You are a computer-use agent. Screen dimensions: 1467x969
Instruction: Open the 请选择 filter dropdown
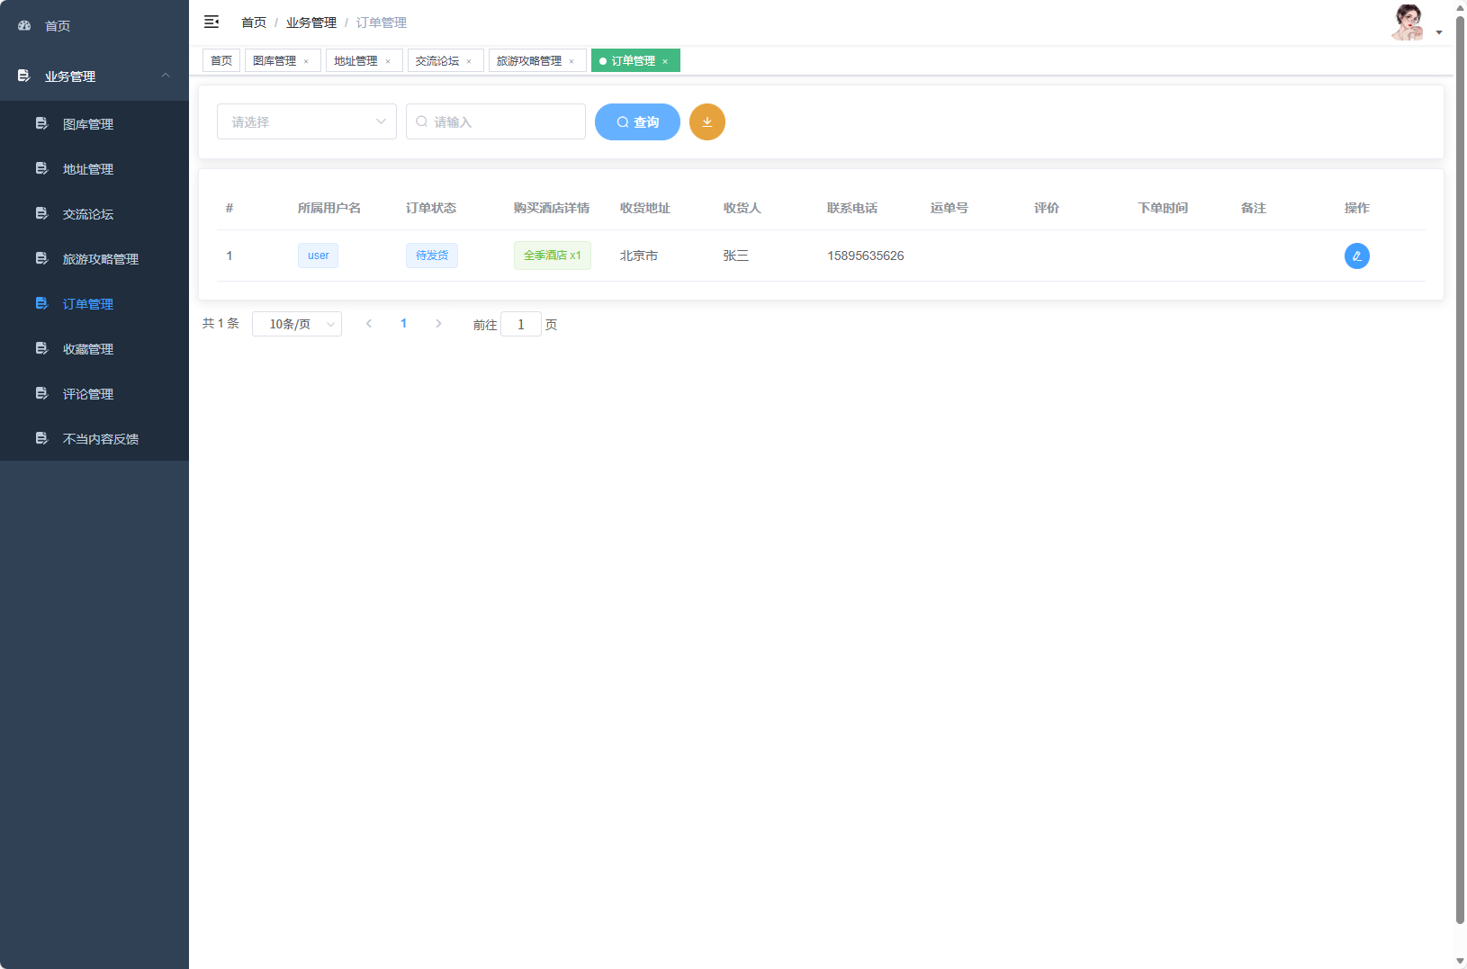[x=306, y=121]
